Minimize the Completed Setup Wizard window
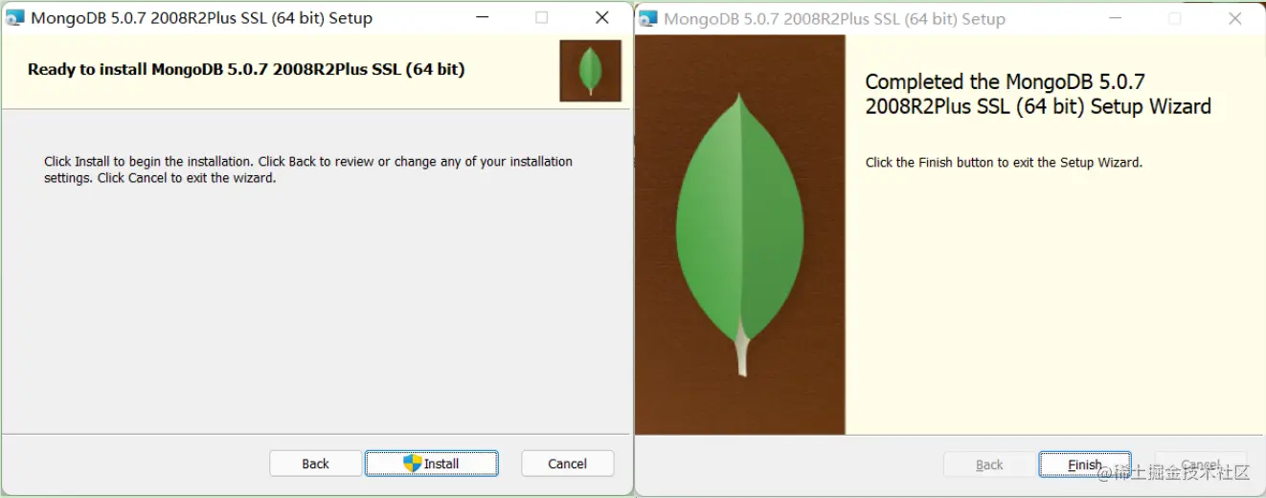Image resolution: width=1266 pixels, height=498 pixels. 1116,18
